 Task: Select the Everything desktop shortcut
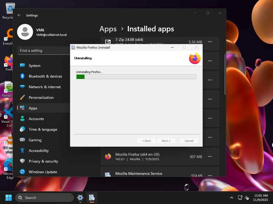click(x=8, y=37)
